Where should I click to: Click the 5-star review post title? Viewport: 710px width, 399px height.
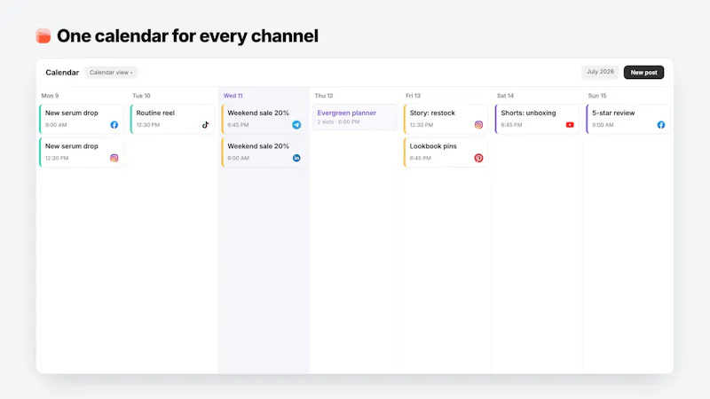pos(613,113)
